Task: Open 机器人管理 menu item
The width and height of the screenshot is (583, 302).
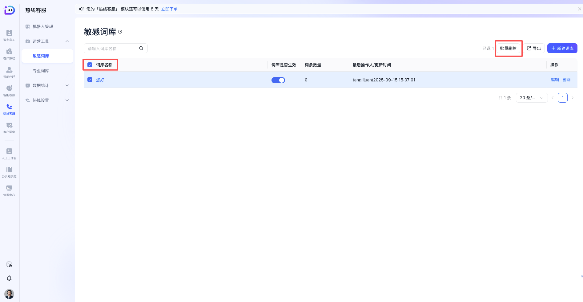Action: 43,26
